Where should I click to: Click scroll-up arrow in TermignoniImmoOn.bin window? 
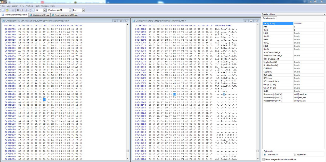coord(128,25)
